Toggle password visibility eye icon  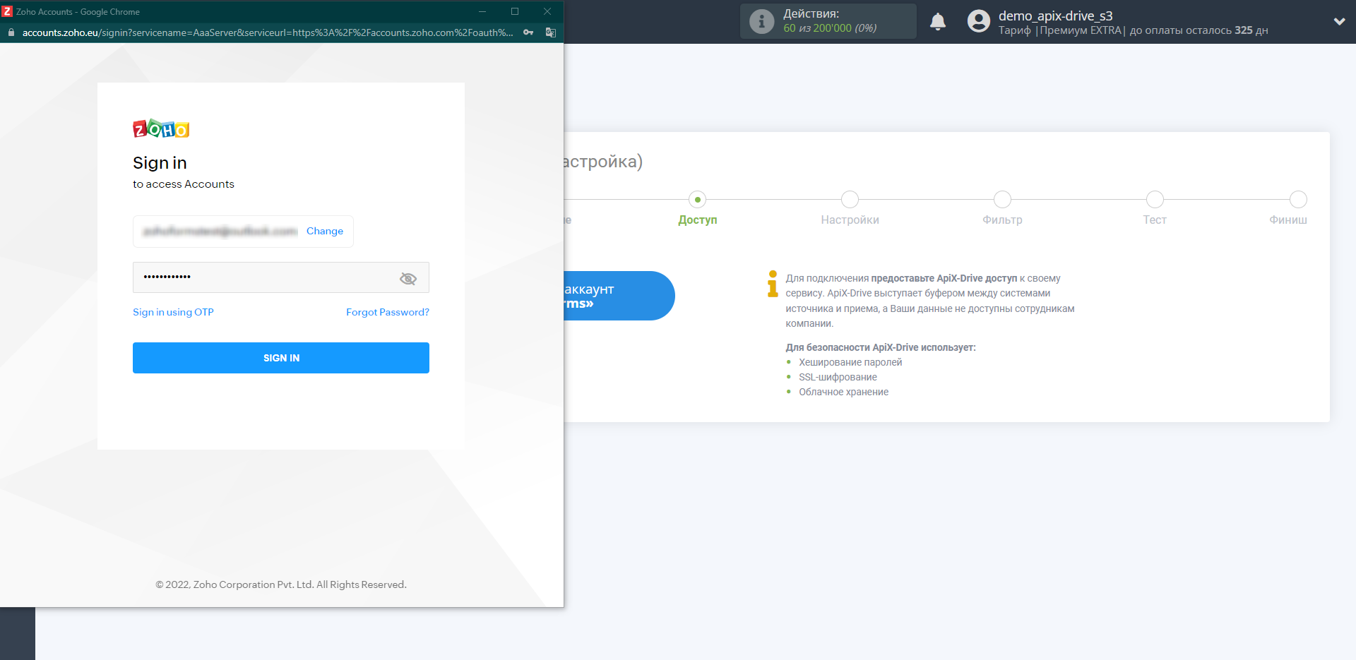[x=408, y=279]
